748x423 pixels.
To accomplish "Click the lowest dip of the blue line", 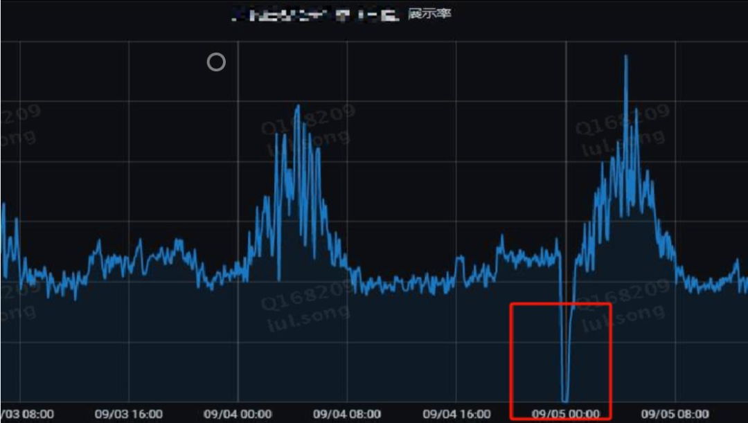I will [x=565, y=399].
